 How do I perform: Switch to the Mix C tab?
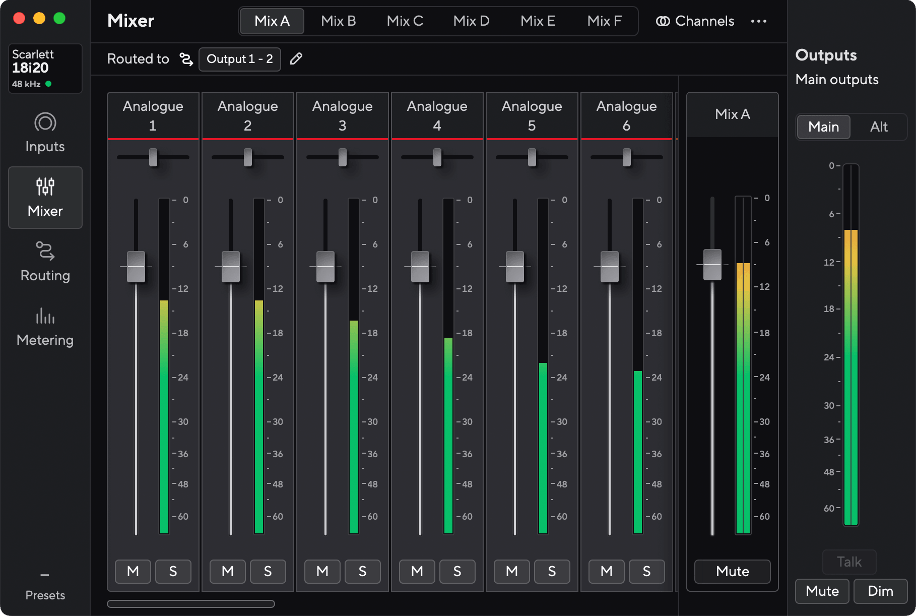405,21
